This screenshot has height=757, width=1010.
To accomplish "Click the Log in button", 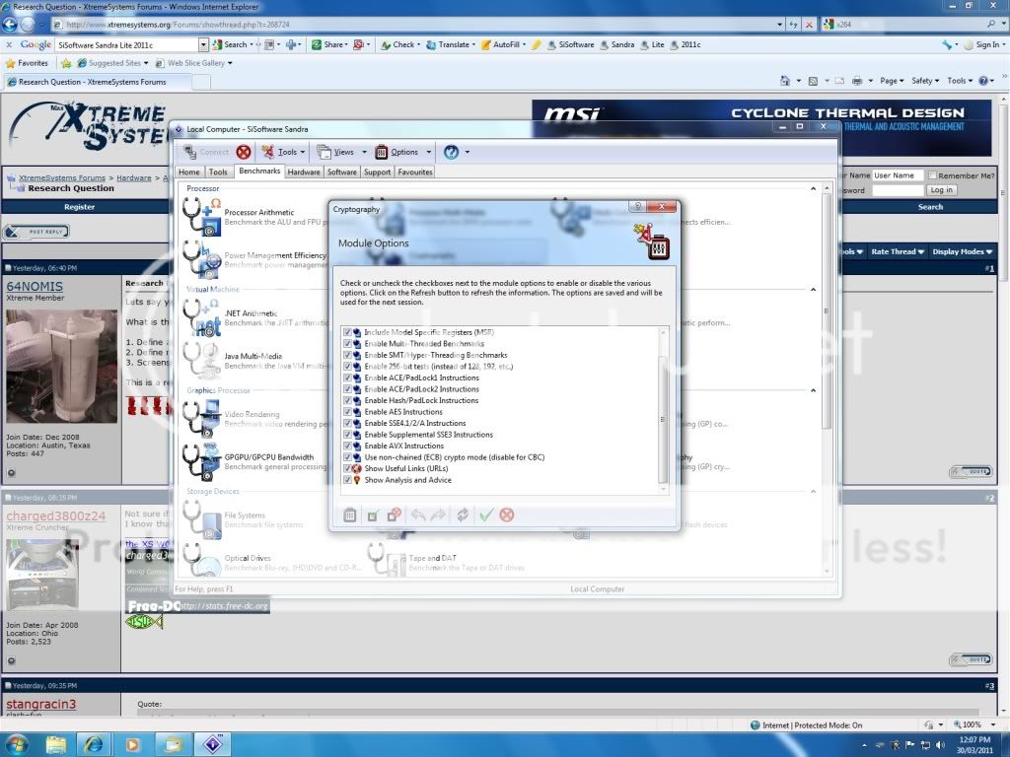I will (941, 190).
